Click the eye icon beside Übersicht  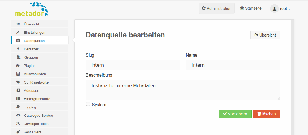18,24
